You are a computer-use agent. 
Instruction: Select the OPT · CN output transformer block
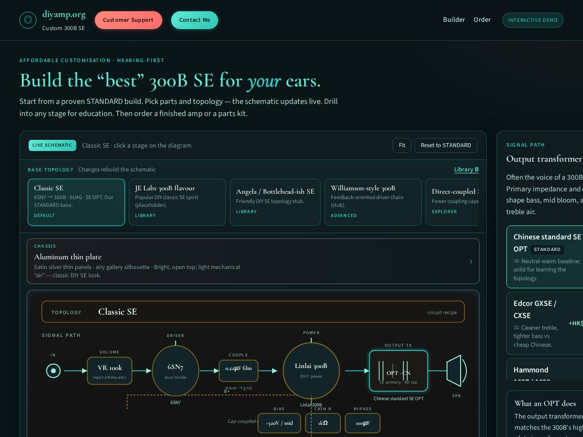tap(398, 371)
